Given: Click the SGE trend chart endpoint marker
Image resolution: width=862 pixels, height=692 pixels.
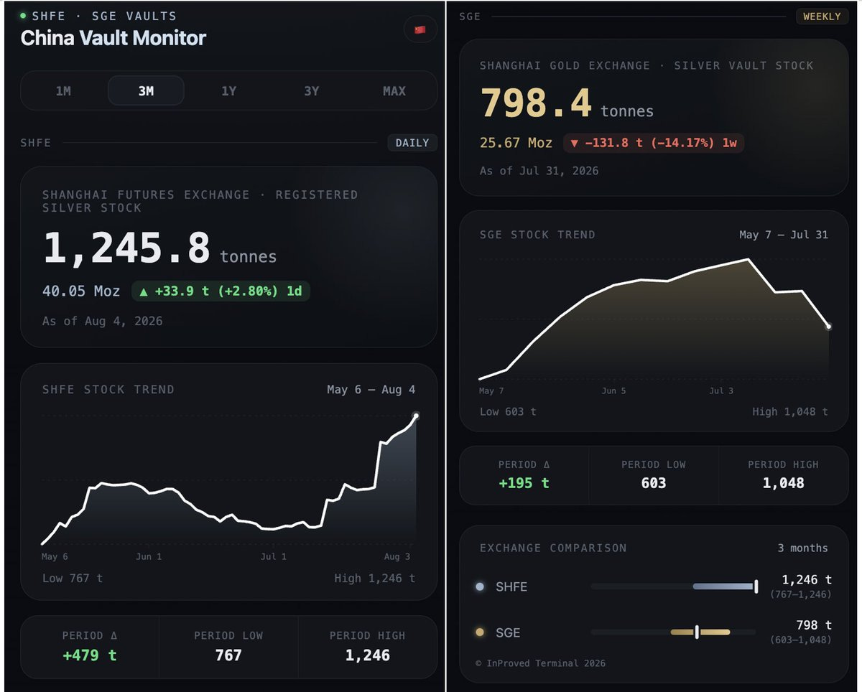Looking at the screenshot, I should 828,326.
